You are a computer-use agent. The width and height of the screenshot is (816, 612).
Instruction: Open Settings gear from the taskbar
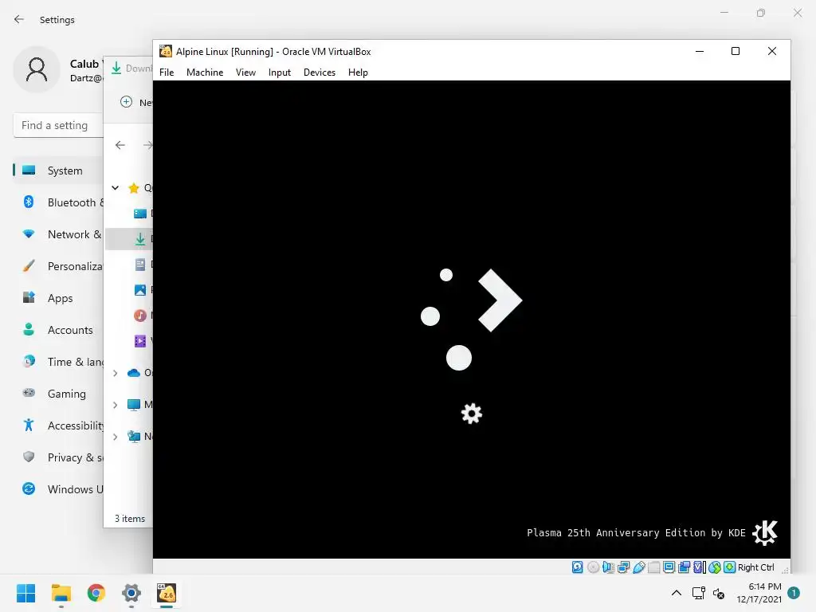pyautogui.click(x=131, y=593)
